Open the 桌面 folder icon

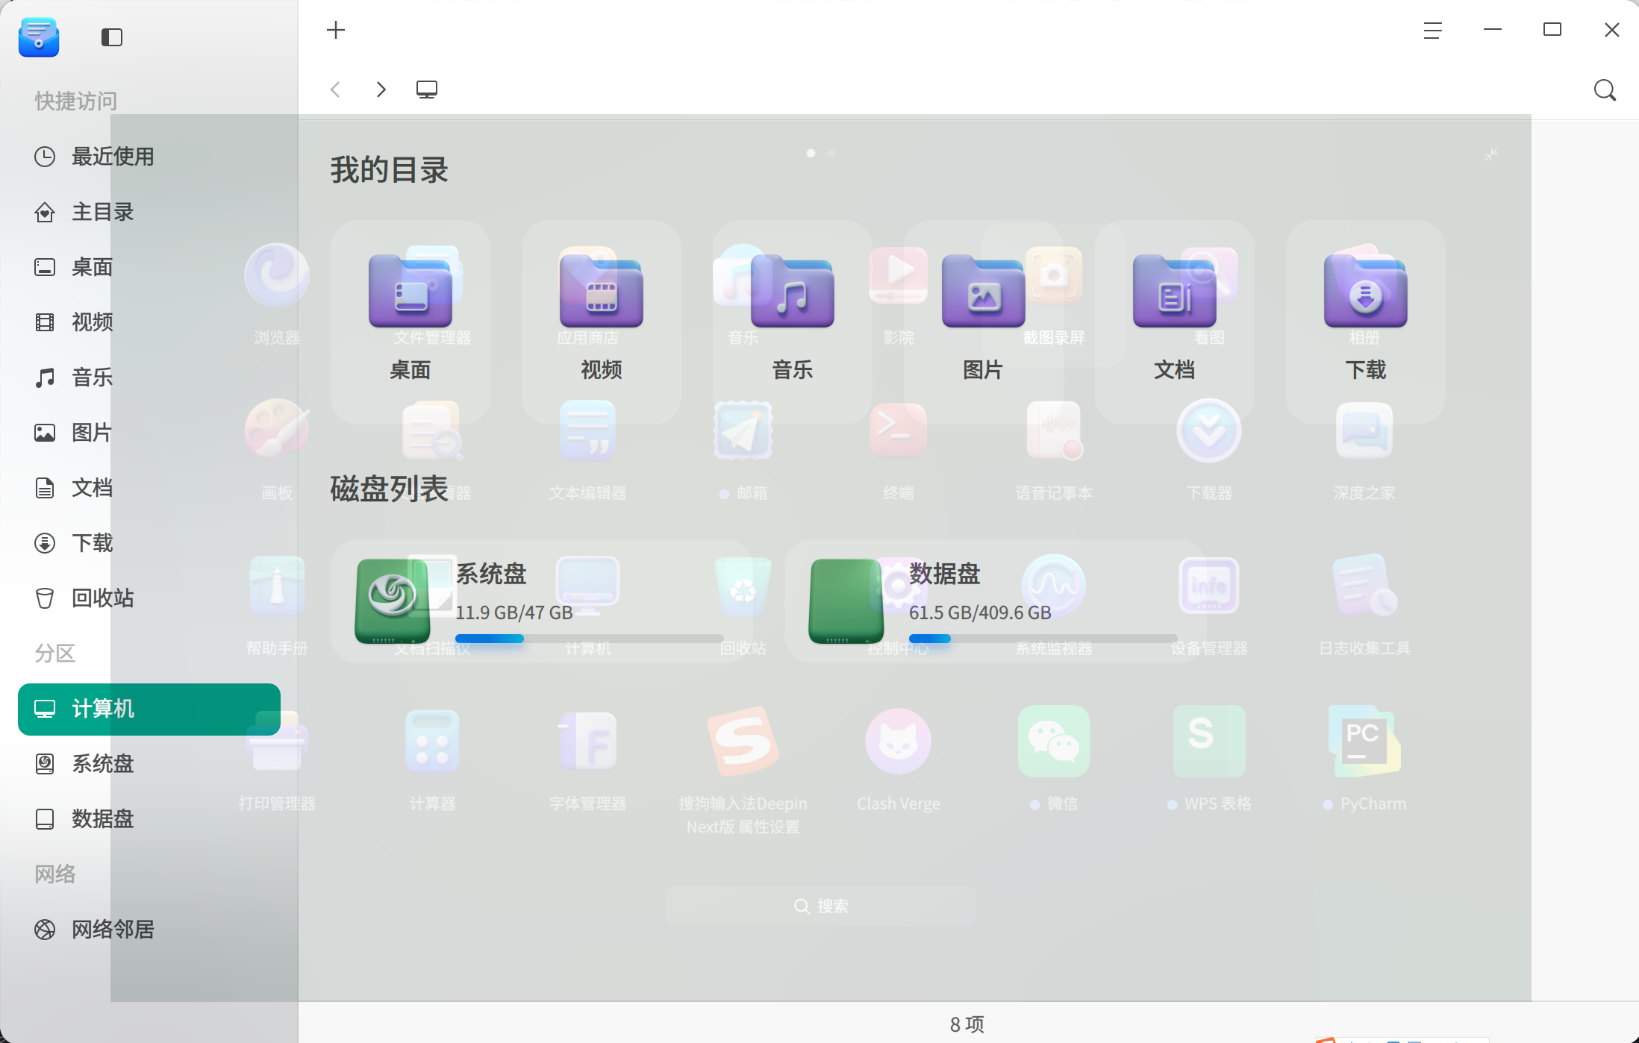pyautogui.click(x=410, y=291)
